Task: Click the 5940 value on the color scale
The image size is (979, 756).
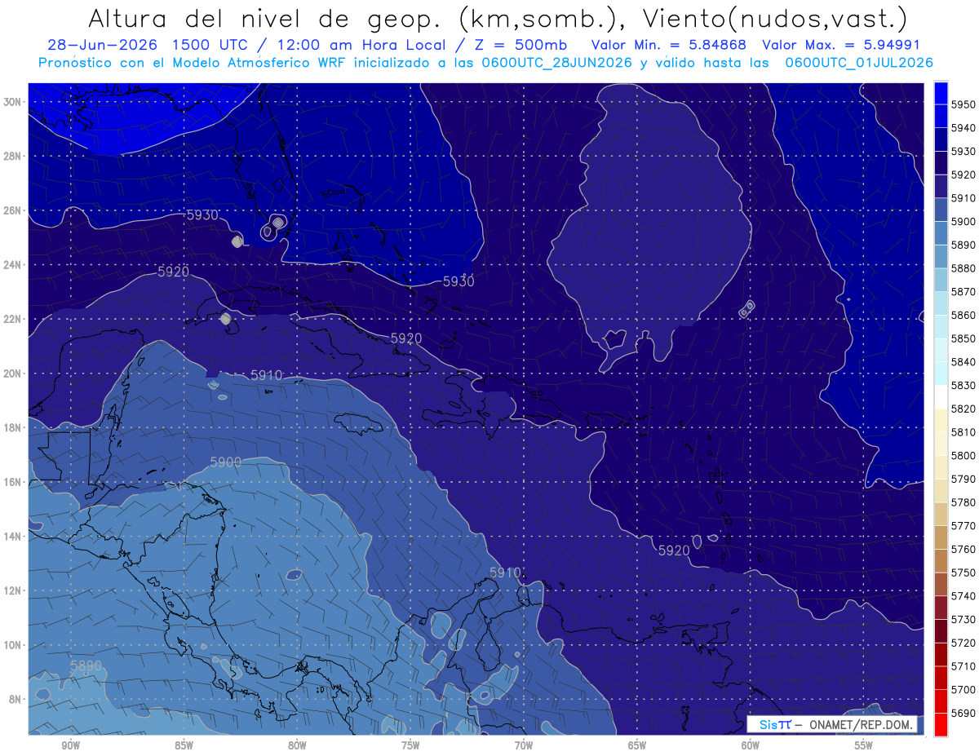Action: [963, 128]
